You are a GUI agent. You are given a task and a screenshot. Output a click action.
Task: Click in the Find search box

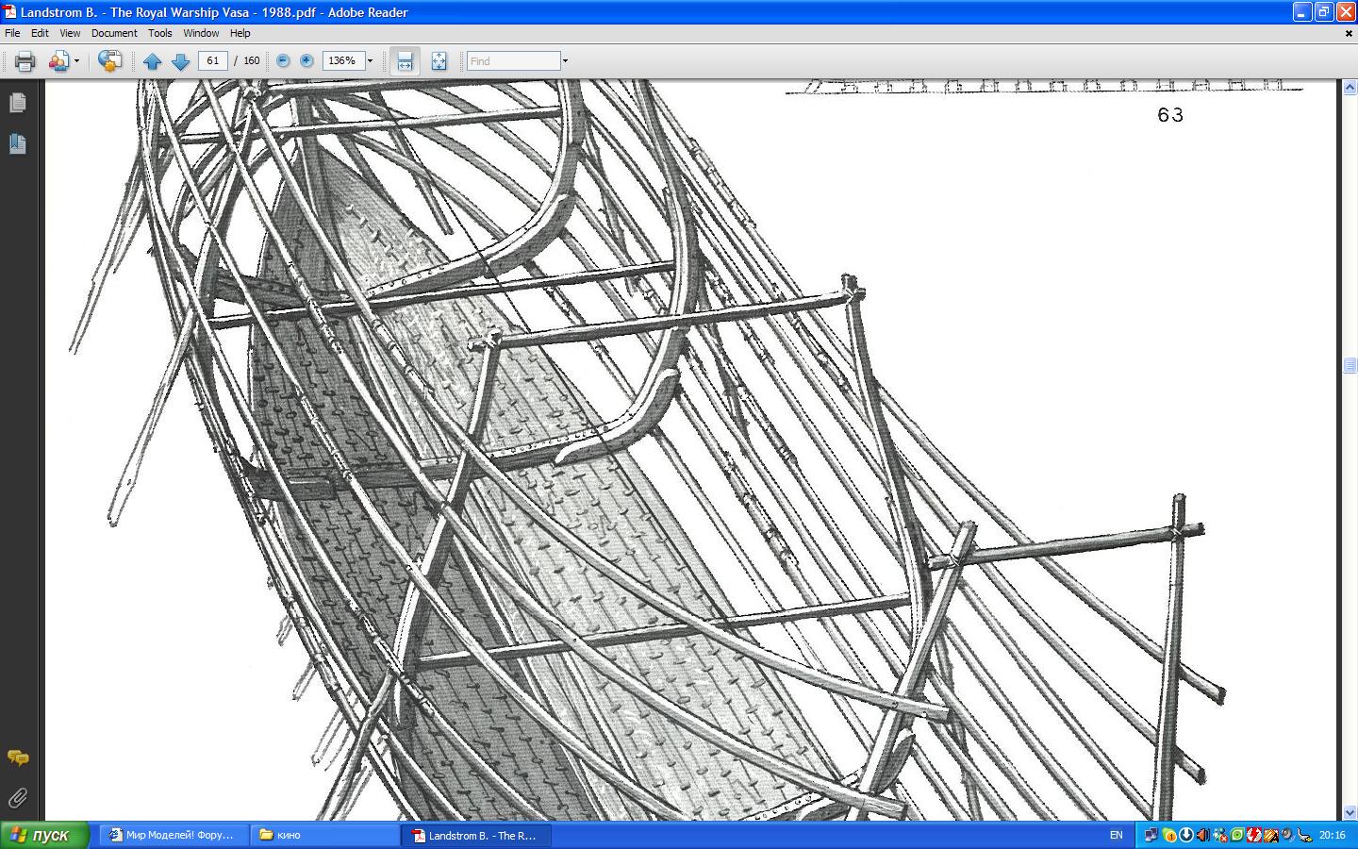tap(514, 61)
